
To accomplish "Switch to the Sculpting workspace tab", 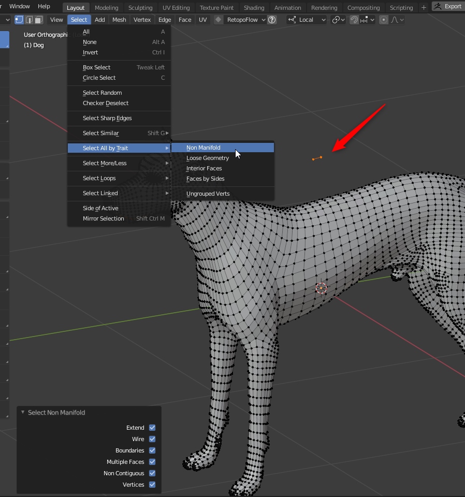I will click(x=140, y=8).
